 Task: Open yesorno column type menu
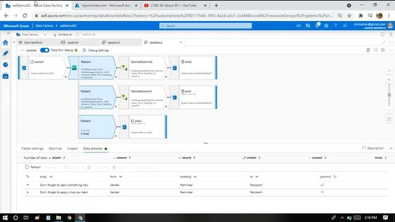[335, 177]
